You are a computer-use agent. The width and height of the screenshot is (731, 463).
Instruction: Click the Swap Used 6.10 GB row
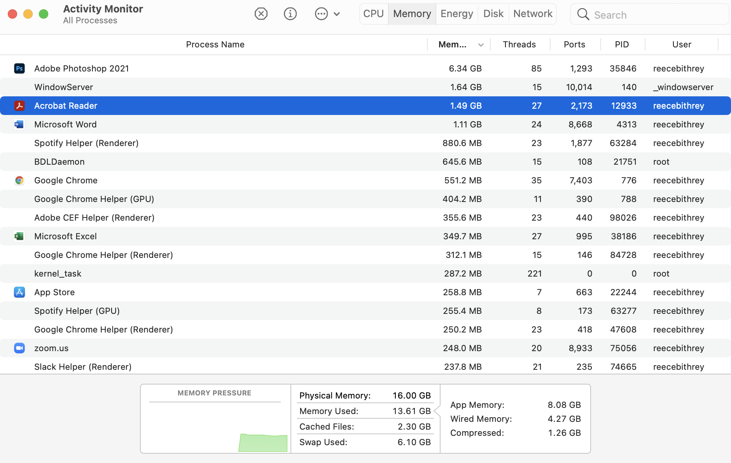(x=365, y=442)
